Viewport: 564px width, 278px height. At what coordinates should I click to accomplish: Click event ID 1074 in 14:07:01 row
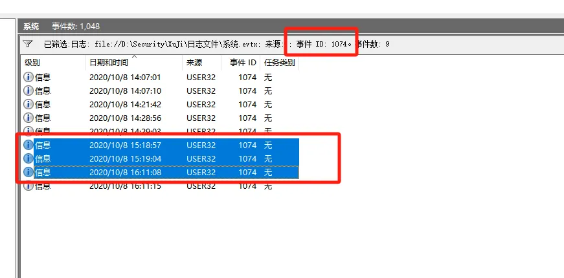tap(247, 77)
